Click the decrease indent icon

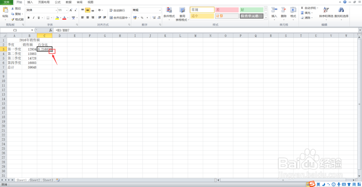(100, 17)
